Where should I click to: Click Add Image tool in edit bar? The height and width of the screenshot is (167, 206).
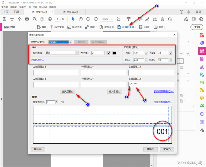click(75, 27)
